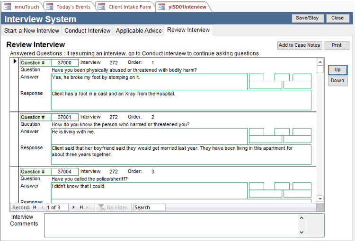Click the No Filter funnel icon
355x241 pixels.
(x=101, y=207)
